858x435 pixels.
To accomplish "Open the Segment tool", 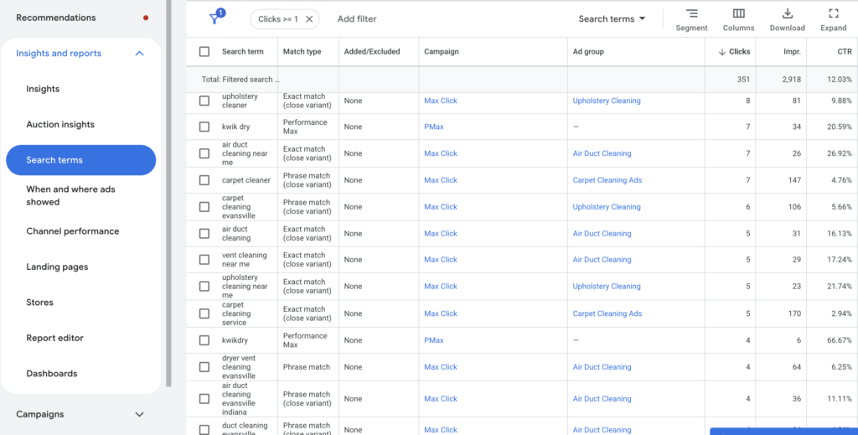I will [691, 19].
